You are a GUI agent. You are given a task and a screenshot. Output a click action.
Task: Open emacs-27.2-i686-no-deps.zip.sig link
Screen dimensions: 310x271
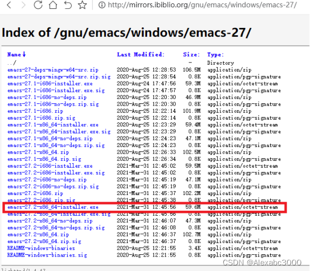(x=53, y=187)
